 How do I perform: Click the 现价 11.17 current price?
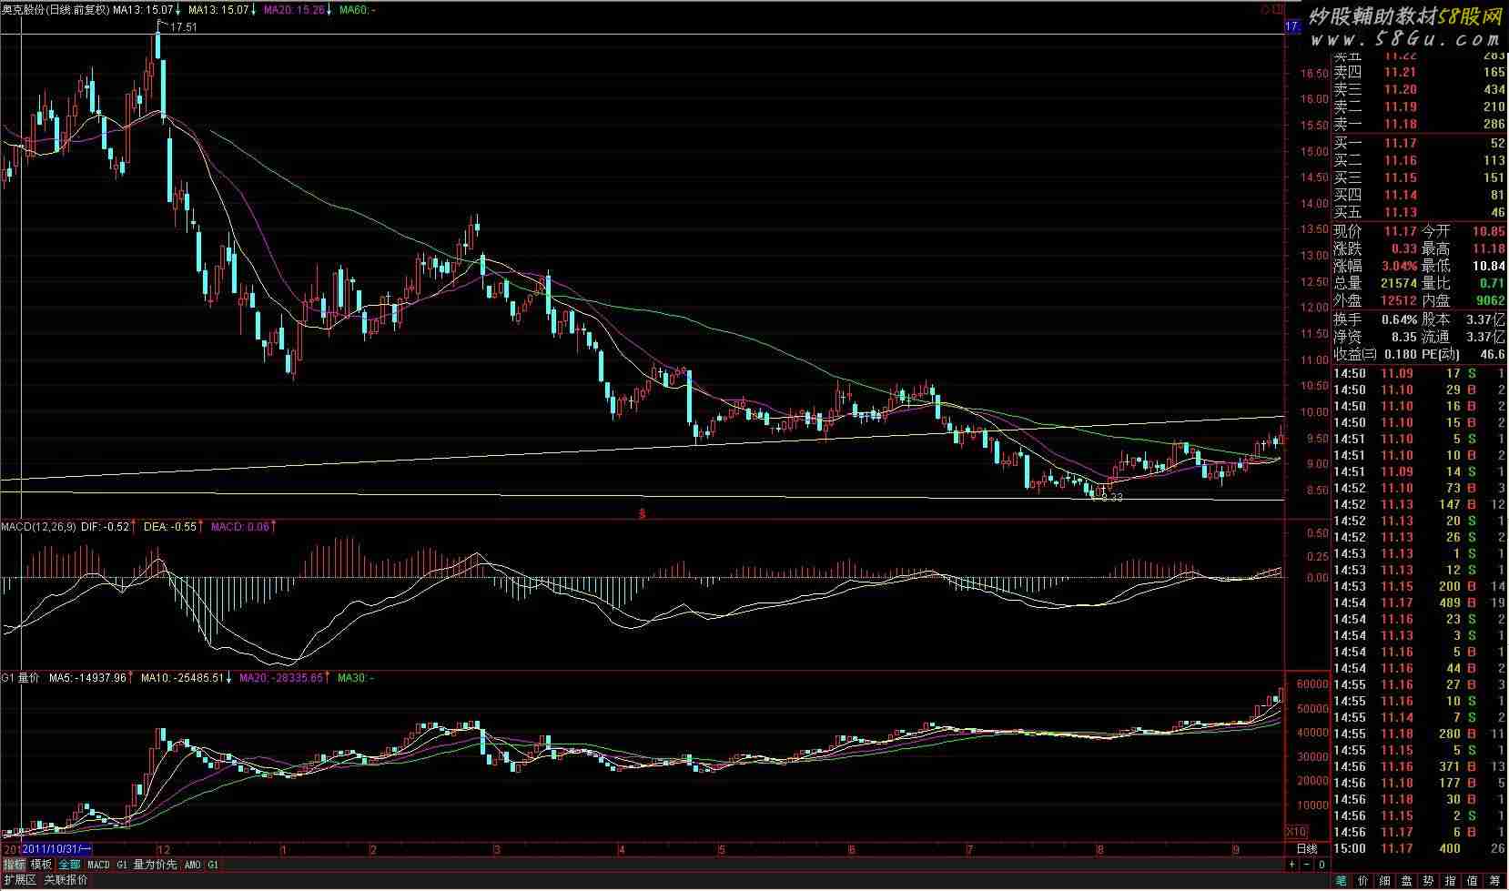click(x=1400, y=231)
